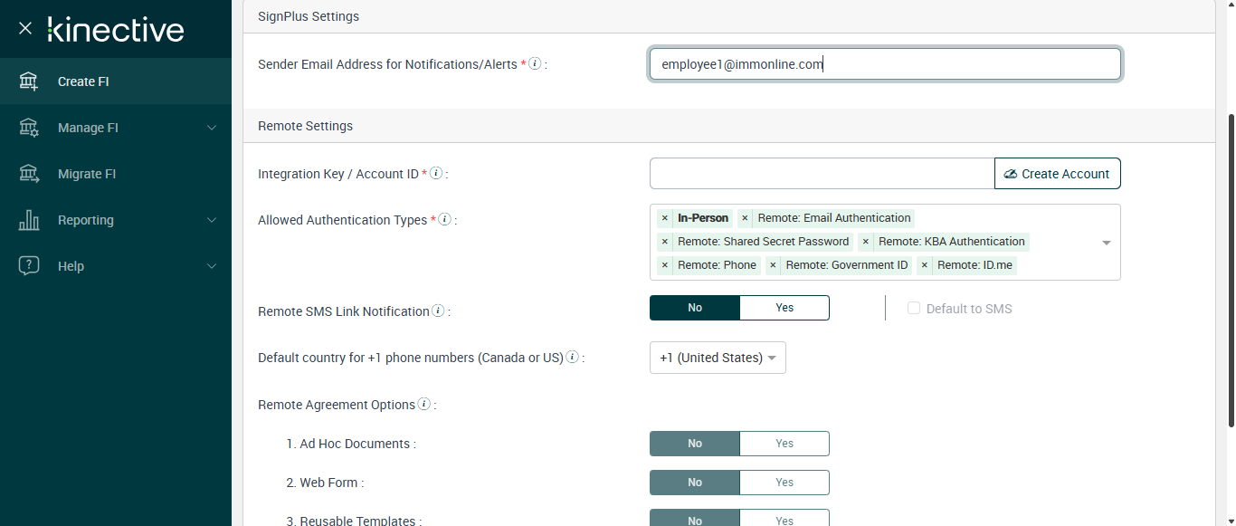Close the sidebar with the X icon

tap(25, 28)
